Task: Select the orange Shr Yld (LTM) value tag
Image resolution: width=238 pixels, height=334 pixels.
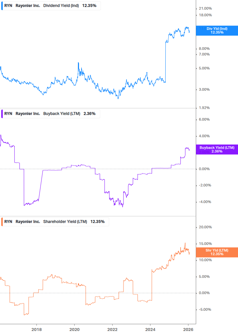Action: click(217, 252)
